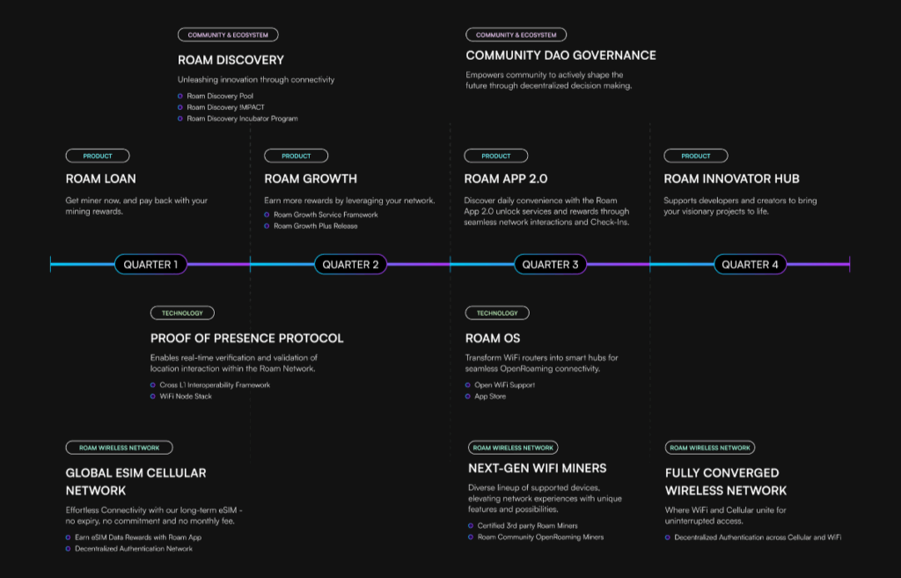
Task: Click the Roam App 2.0 title
Action: coord(506,179)
